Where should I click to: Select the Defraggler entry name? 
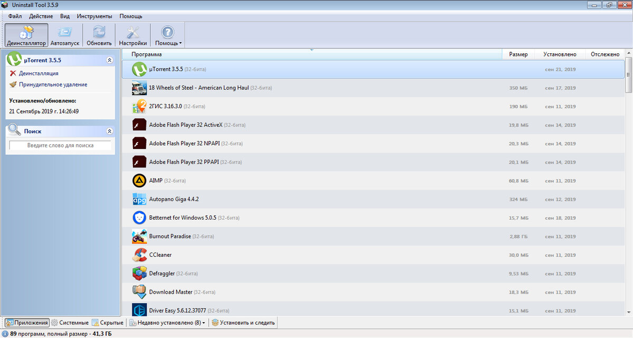tap(162, 274)
